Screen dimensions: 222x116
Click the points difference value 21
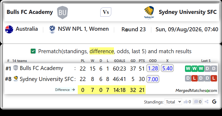[x=142, y=90]
